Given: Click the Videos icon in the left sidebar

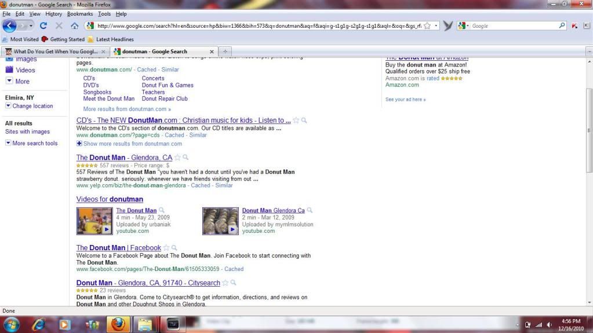Looking at the screenshot, I should 9,70.
